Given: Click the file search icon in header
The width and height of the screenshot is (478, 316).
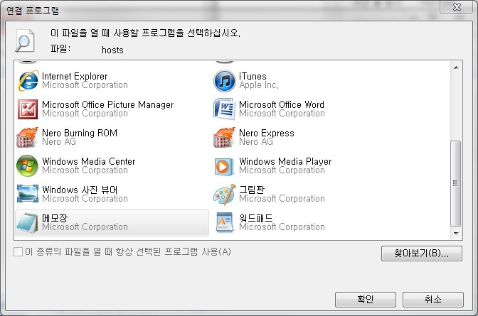Looking at the screenshot, I should point(25,40).
